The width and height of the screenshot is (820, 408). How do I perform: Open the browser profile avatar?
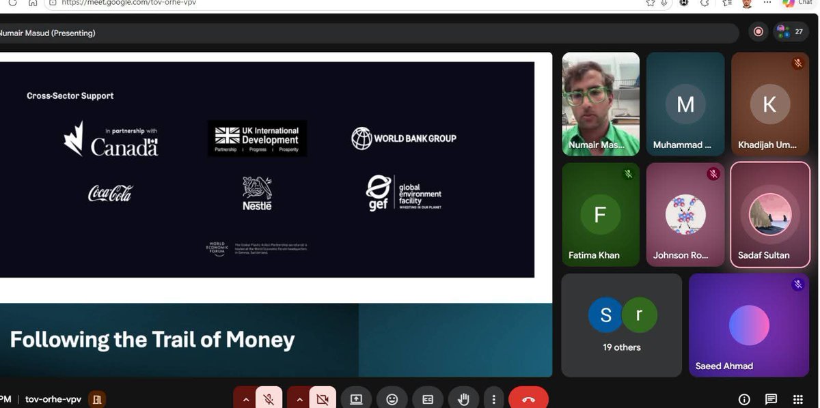point(747,3)
